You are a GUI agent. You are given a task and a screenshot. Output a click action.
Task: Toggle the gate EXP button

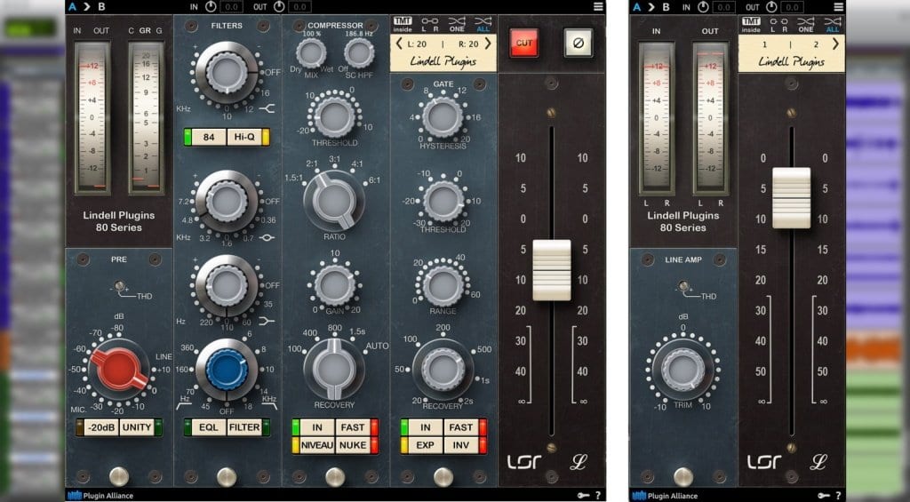click(x=426, y=445)
